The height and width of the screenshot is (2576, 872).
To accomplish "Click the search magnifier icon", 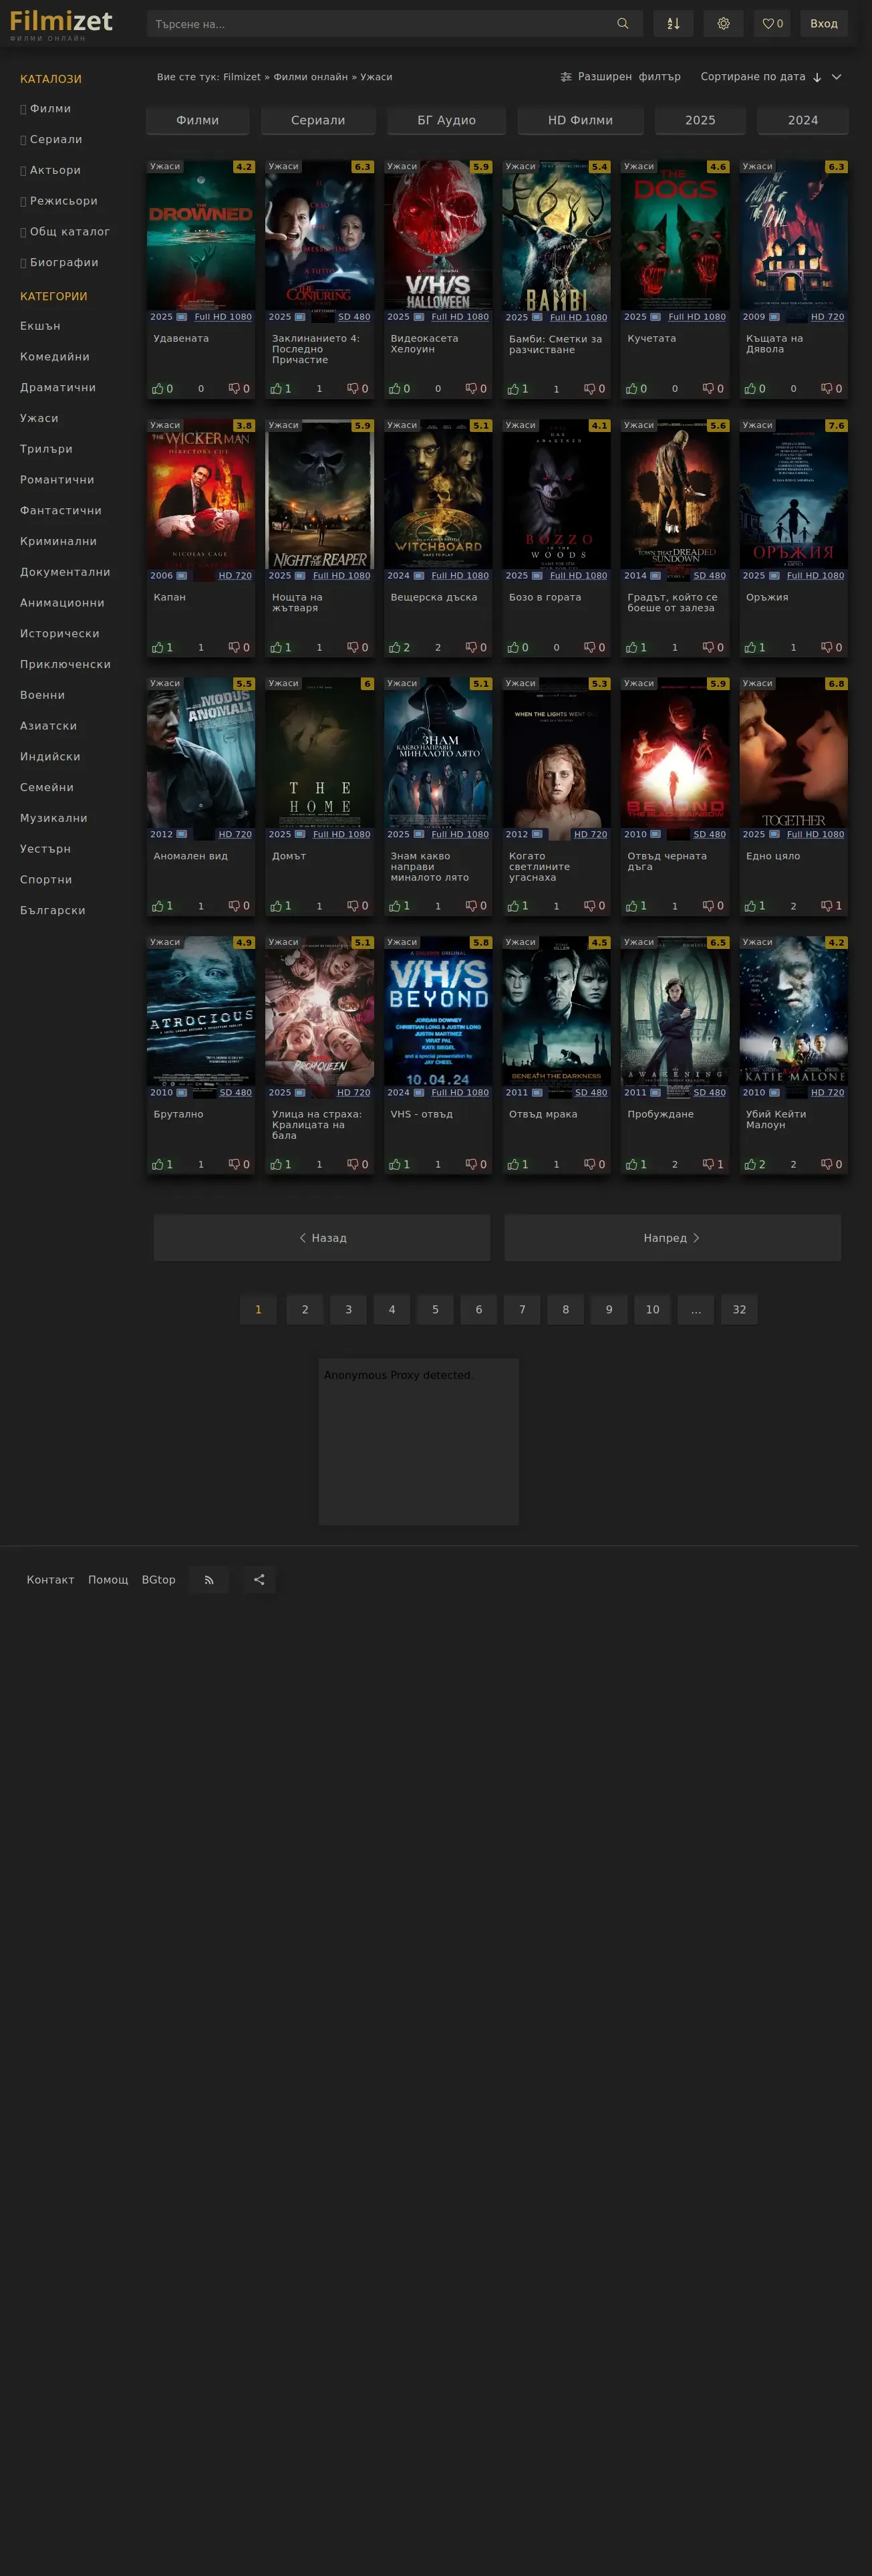I will coord(622,24).
